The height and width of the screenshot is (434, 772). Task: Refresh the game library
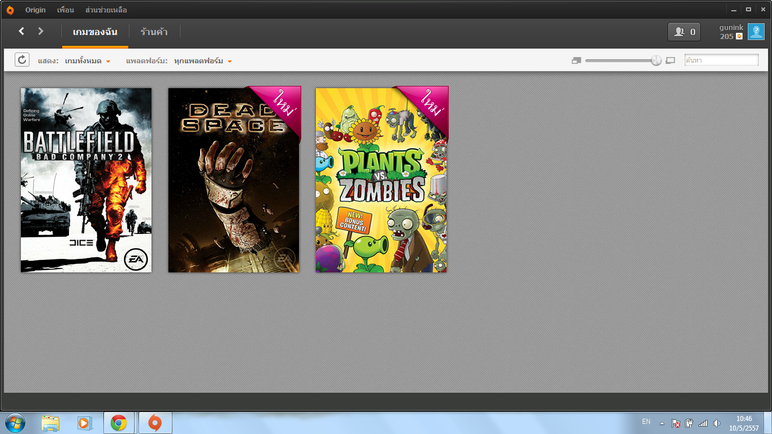[22, 60]
